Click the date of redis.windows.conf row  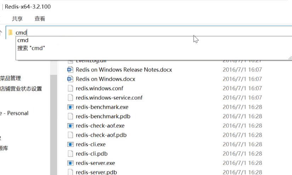tap(242, 88)
